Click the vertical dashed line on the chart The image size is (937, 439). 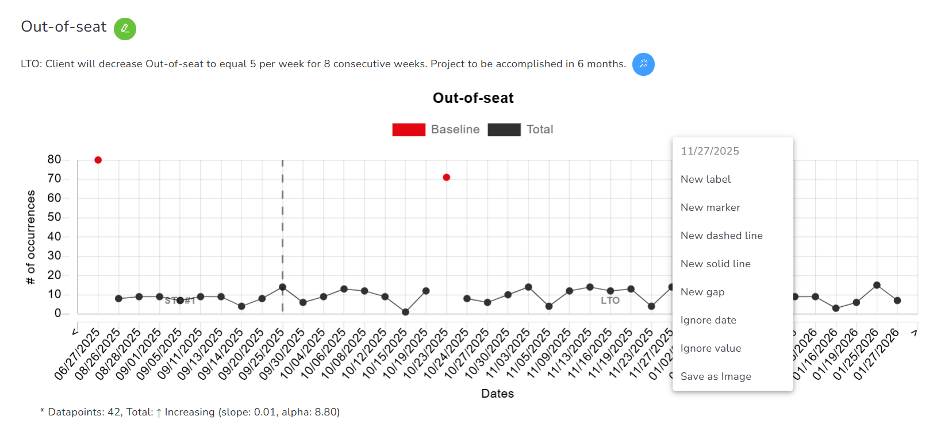pos(282,230)
